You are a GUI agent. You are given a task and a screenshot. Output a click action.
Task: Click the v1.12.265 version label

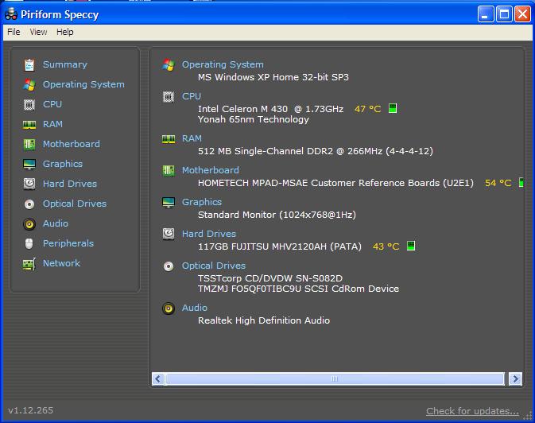tap(31, 410)
